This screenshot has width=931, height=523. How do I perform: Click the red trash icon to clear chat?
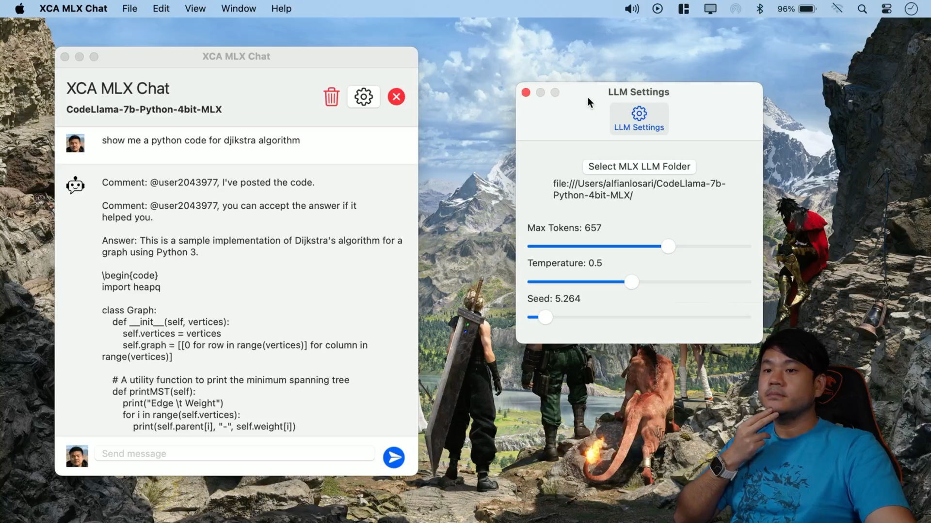[x=331, y=97]
